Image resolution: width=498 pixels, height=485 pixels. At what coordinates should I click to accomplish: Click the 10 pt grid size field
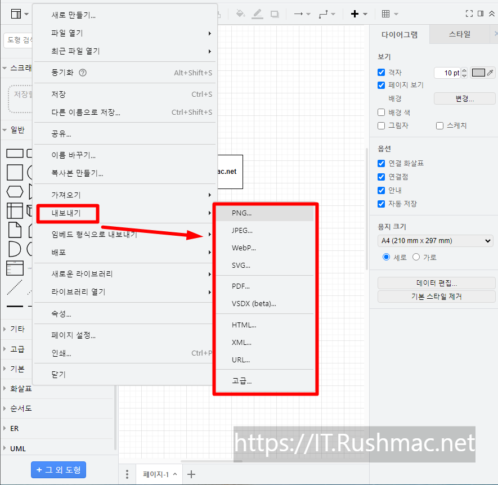(x=448, y=73)
